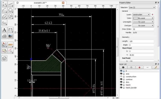Select the Line drawing tool
Image resolution: width=161 pixels, height=99 pixels.
pos(11,4)
